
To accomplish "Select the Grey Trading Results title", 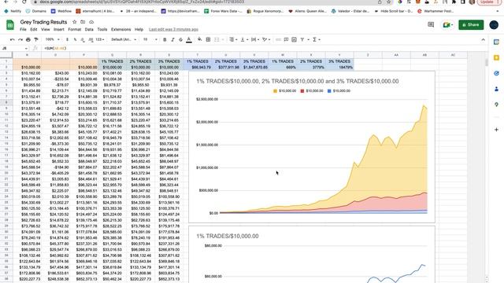I will [43, 22].
